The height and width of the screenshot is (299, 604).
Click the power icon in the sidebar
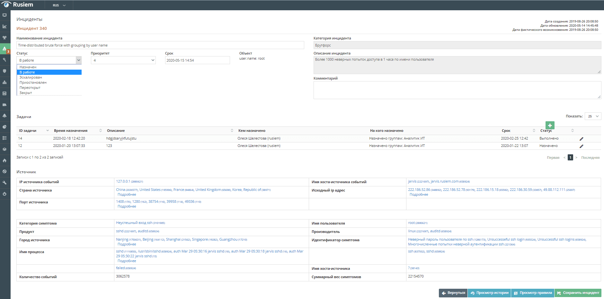pyautogui.click(x=4, y=194)
